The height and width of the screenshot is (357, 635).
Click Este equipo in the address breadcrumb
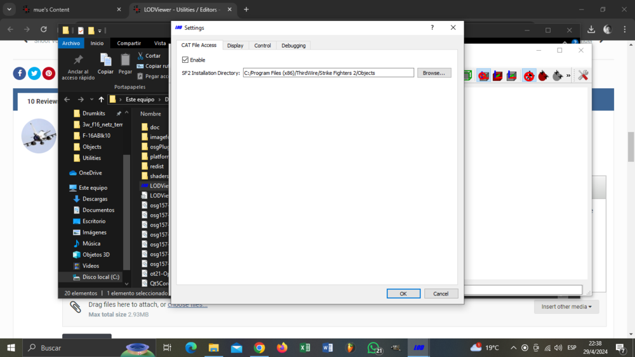[x=140, y=99]
